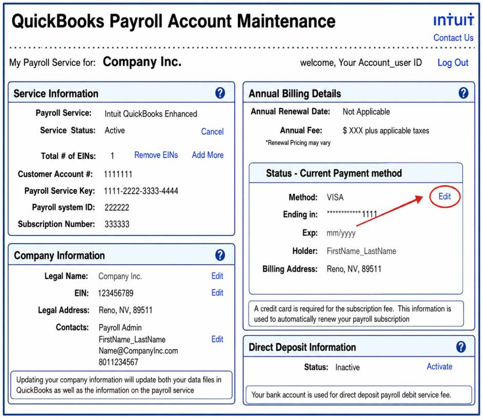Select customer account number 1111111
The image size is (483, 420).
pos(118,174)
